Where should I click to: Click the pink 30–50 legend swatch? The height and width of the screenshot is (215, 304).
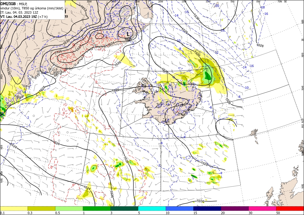263,208
